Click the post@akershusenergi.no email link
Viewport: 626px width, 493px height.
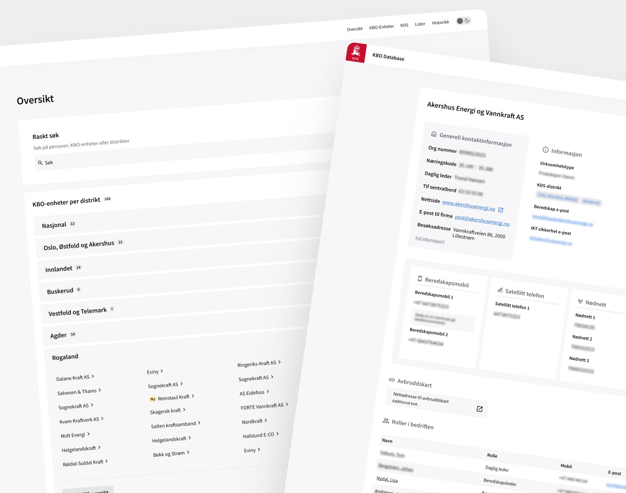(482, 220)
